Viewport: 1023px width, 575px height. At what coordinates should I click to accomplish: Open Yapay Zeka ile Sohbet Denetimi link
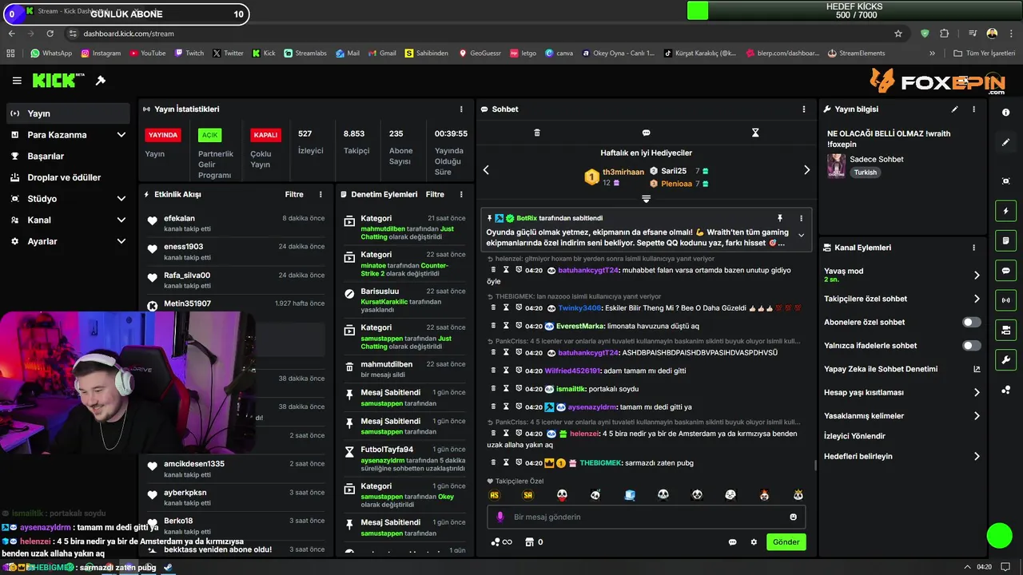click(902, 369)
